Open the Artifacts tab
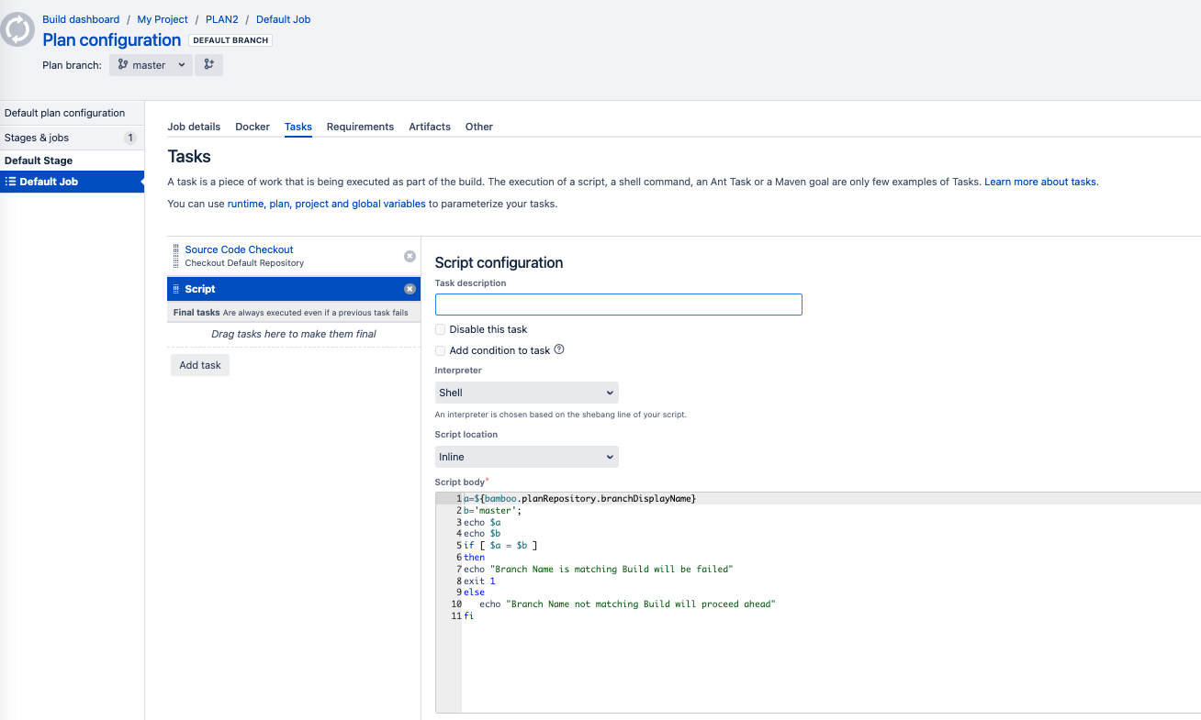This screenshot has height=720, width=1201. (430, 127)
